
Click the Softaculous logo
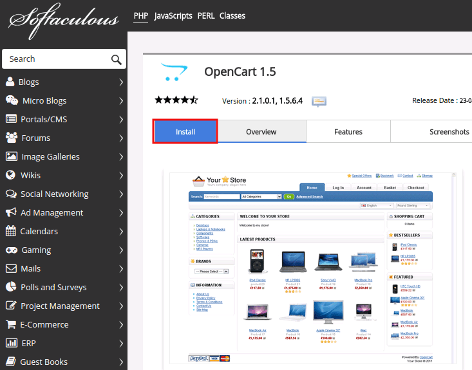(64, 21)
